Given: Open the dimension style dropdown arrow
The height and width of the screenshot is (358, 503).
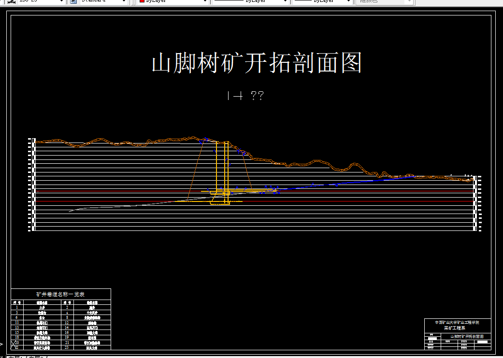Looking at the screenshot, I should coord(61,1).
